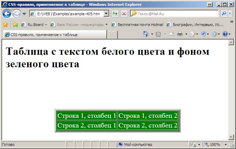Image resolution: width=236 pixels, height=149 pixels.
Task: Refresh the page with green arrows icon
Action: (115, 14)
